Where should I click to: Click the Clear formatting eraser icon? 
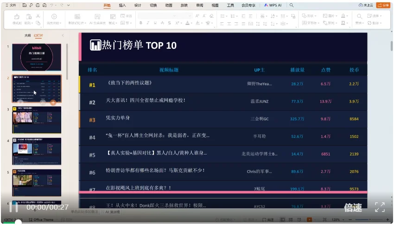(x=211, y=16)
